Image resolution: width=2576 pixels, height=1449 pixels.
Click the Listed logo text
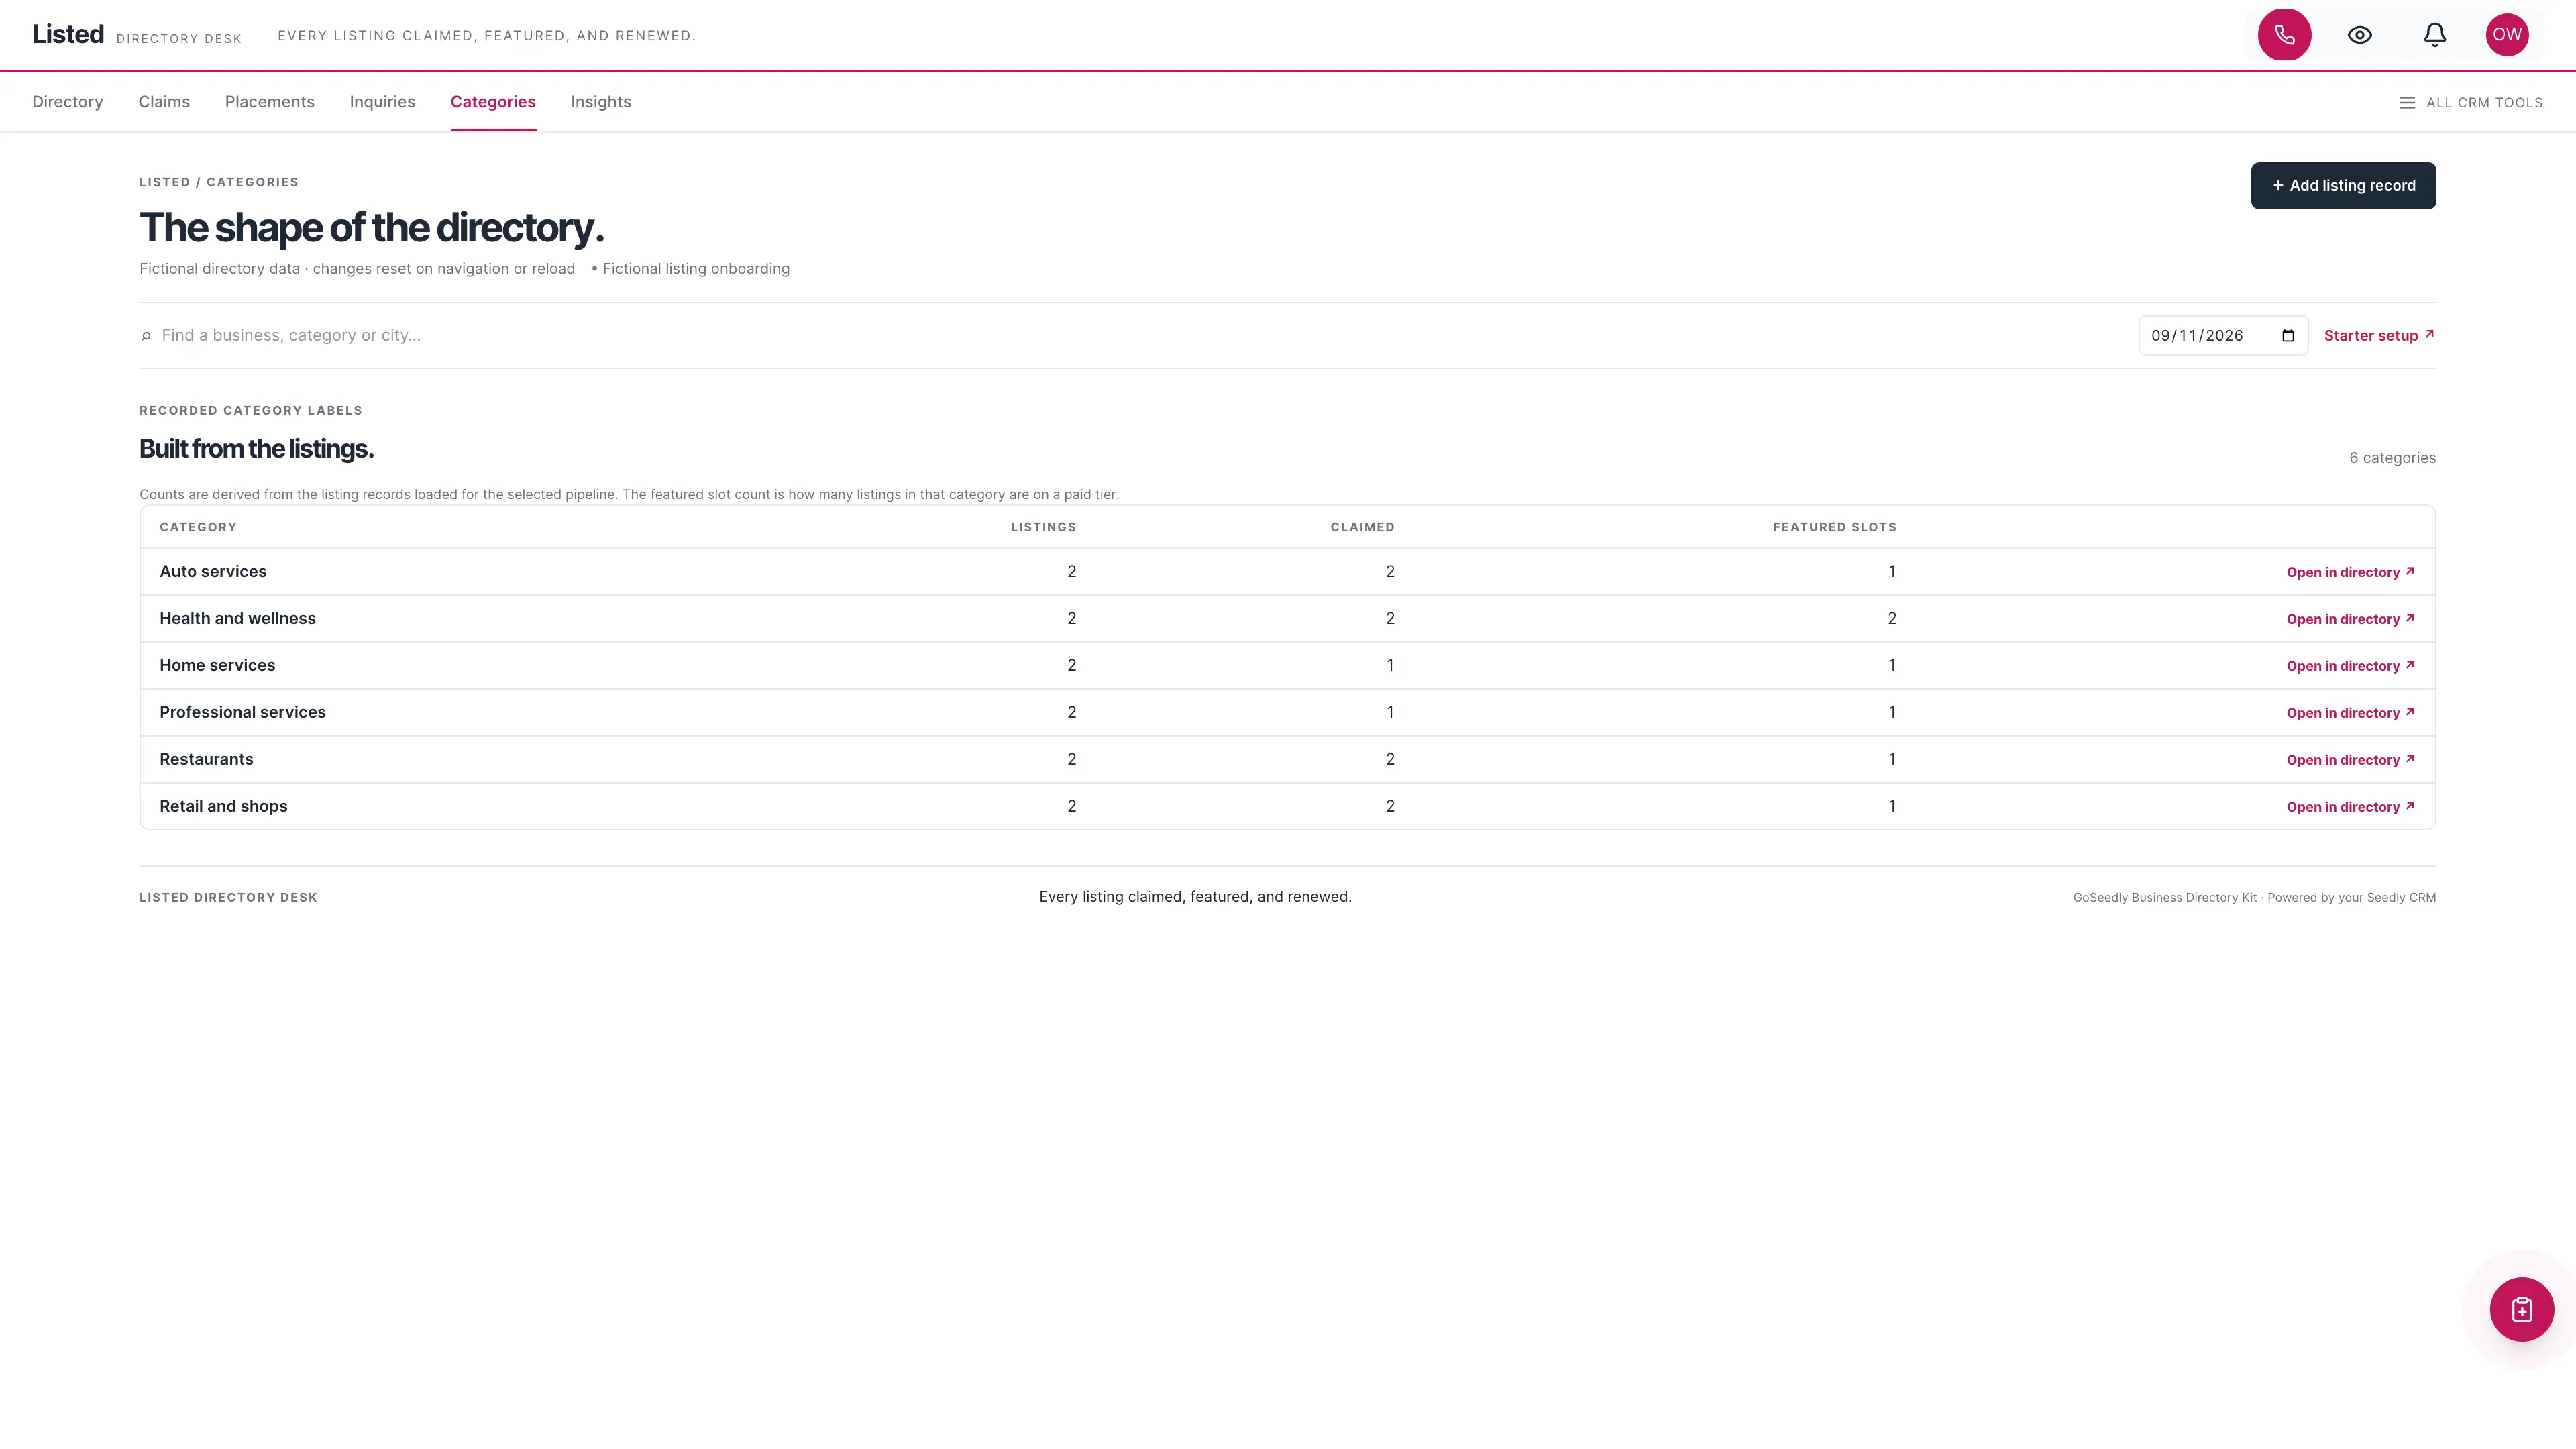click(x=68, y=34)
